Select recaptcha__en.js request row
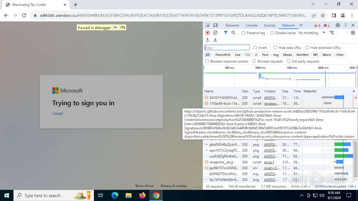358x201 pixels. click(x=278, y=162)
